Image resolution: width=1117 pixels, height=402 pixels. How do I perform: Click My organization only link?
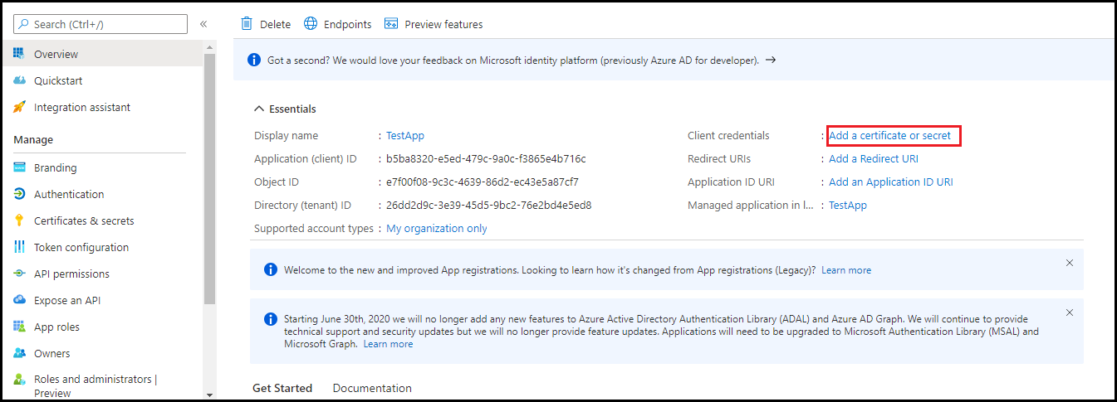click(x=437, y=228)
